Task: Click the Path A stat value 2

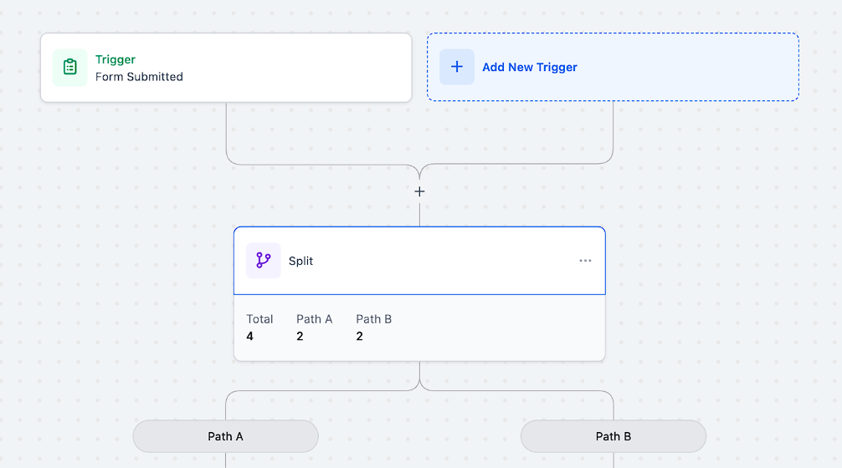Action: click(300, 336)
